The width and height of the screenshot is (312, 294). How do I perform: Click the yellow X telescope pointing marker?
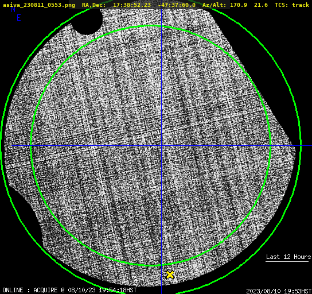170,274
